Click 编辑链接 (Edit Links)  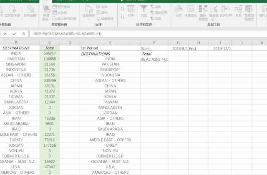point(105,18)
